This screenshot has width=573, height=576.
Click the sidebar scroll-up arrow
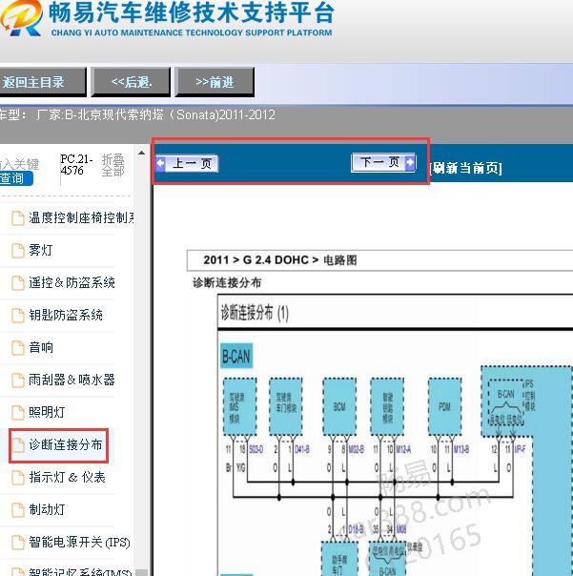[x=141, y=153]
